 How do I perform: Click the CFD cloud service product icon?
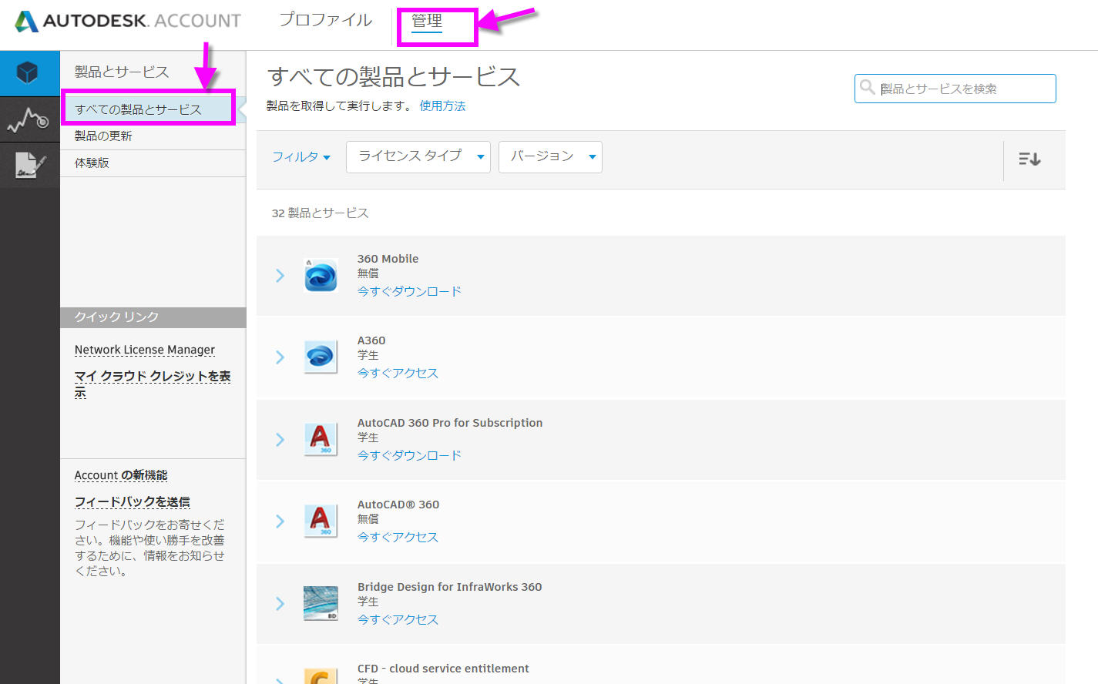pyautogui.click(x=321, y=676)
